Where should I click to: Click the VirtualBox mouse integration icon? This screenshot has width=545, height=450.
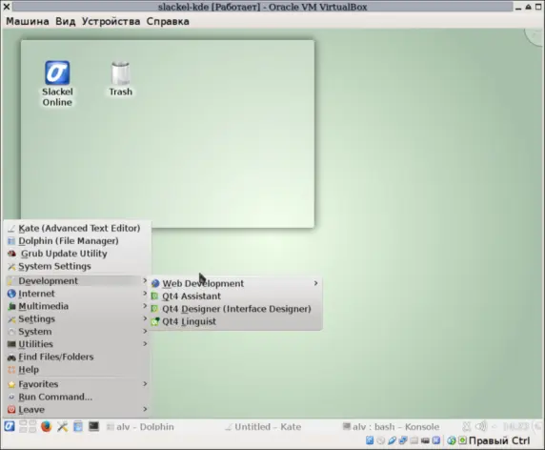[452, 440]
